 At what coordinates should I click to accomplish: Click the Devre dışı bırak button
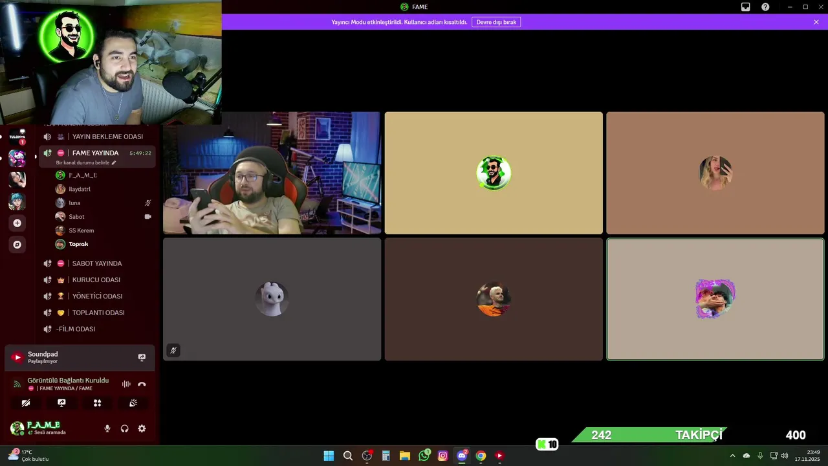pos(496,22)
